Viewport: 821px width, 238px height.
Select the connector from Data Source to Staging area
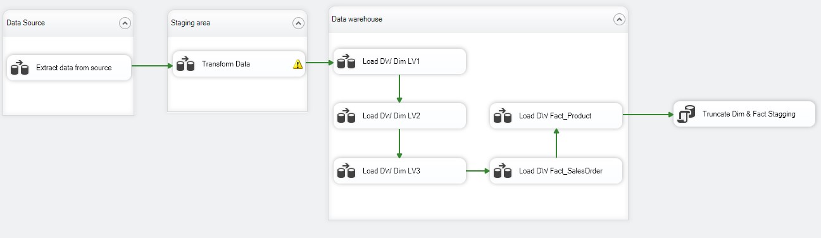[x=152, y=66]
